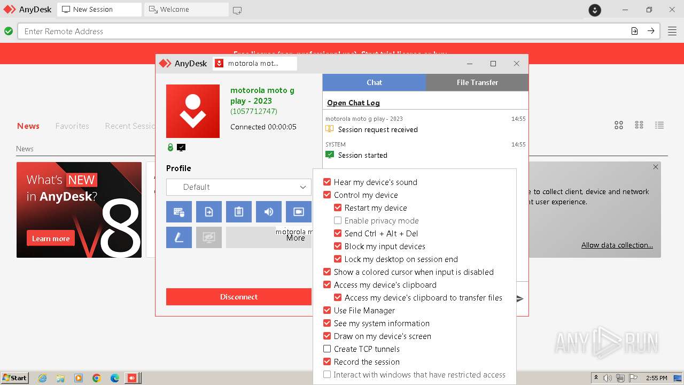Click Learn more on AnyDesk 8 banner
This screenshot has width=684, height=385.
coord(51,238)
